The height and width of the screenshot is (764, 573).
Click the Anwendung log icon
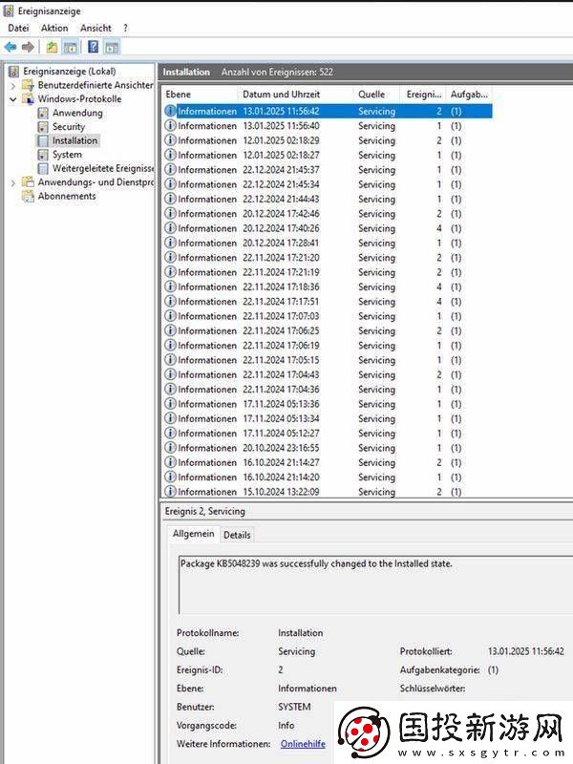(x=43, y=113)
